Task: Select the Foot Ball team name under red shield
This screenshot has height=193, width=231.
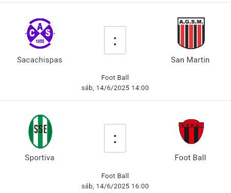Action: click(190, 158)
